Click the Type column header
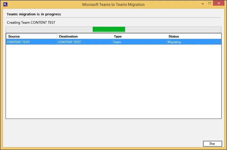 [139, 36]
